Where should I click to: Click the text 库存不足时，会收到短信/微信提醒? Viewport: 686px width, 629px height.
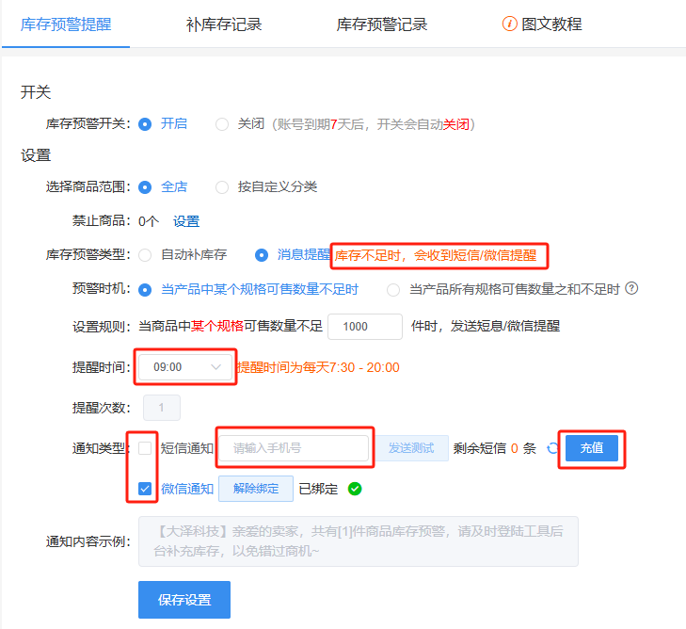point(436,255)
